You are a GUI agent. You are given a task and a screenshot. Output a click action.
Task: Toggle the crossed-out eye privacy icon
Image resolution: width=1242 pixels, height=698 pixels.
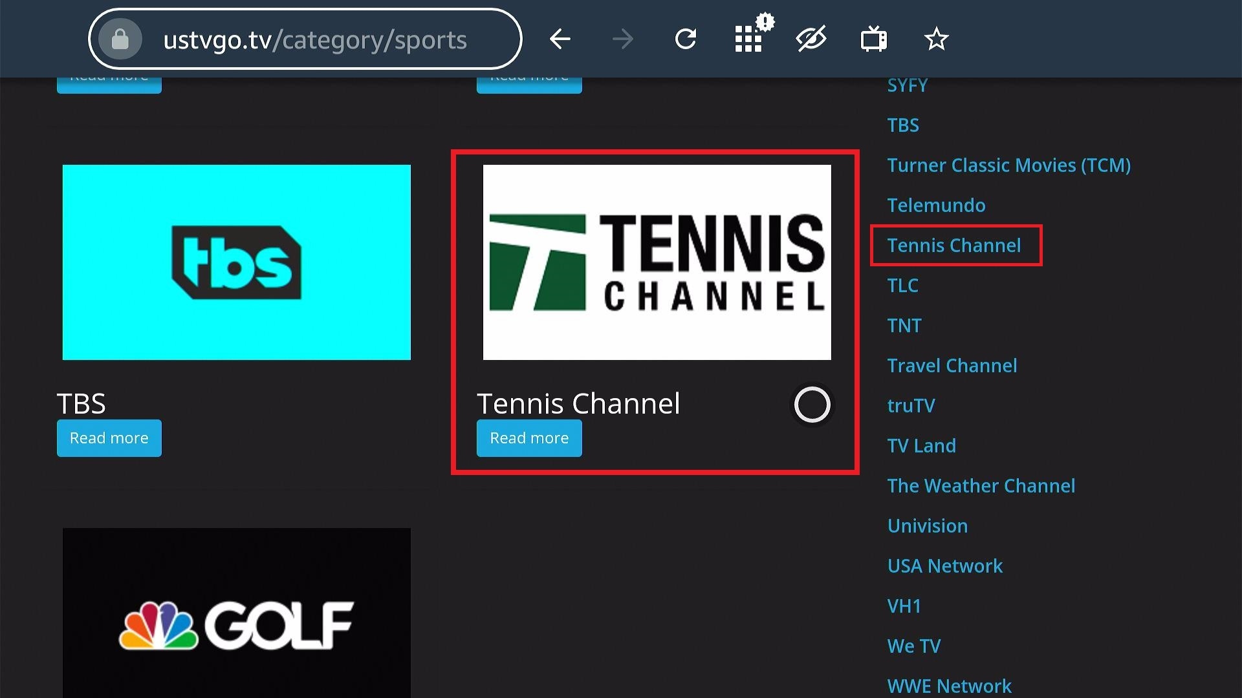tap(811, 39)
